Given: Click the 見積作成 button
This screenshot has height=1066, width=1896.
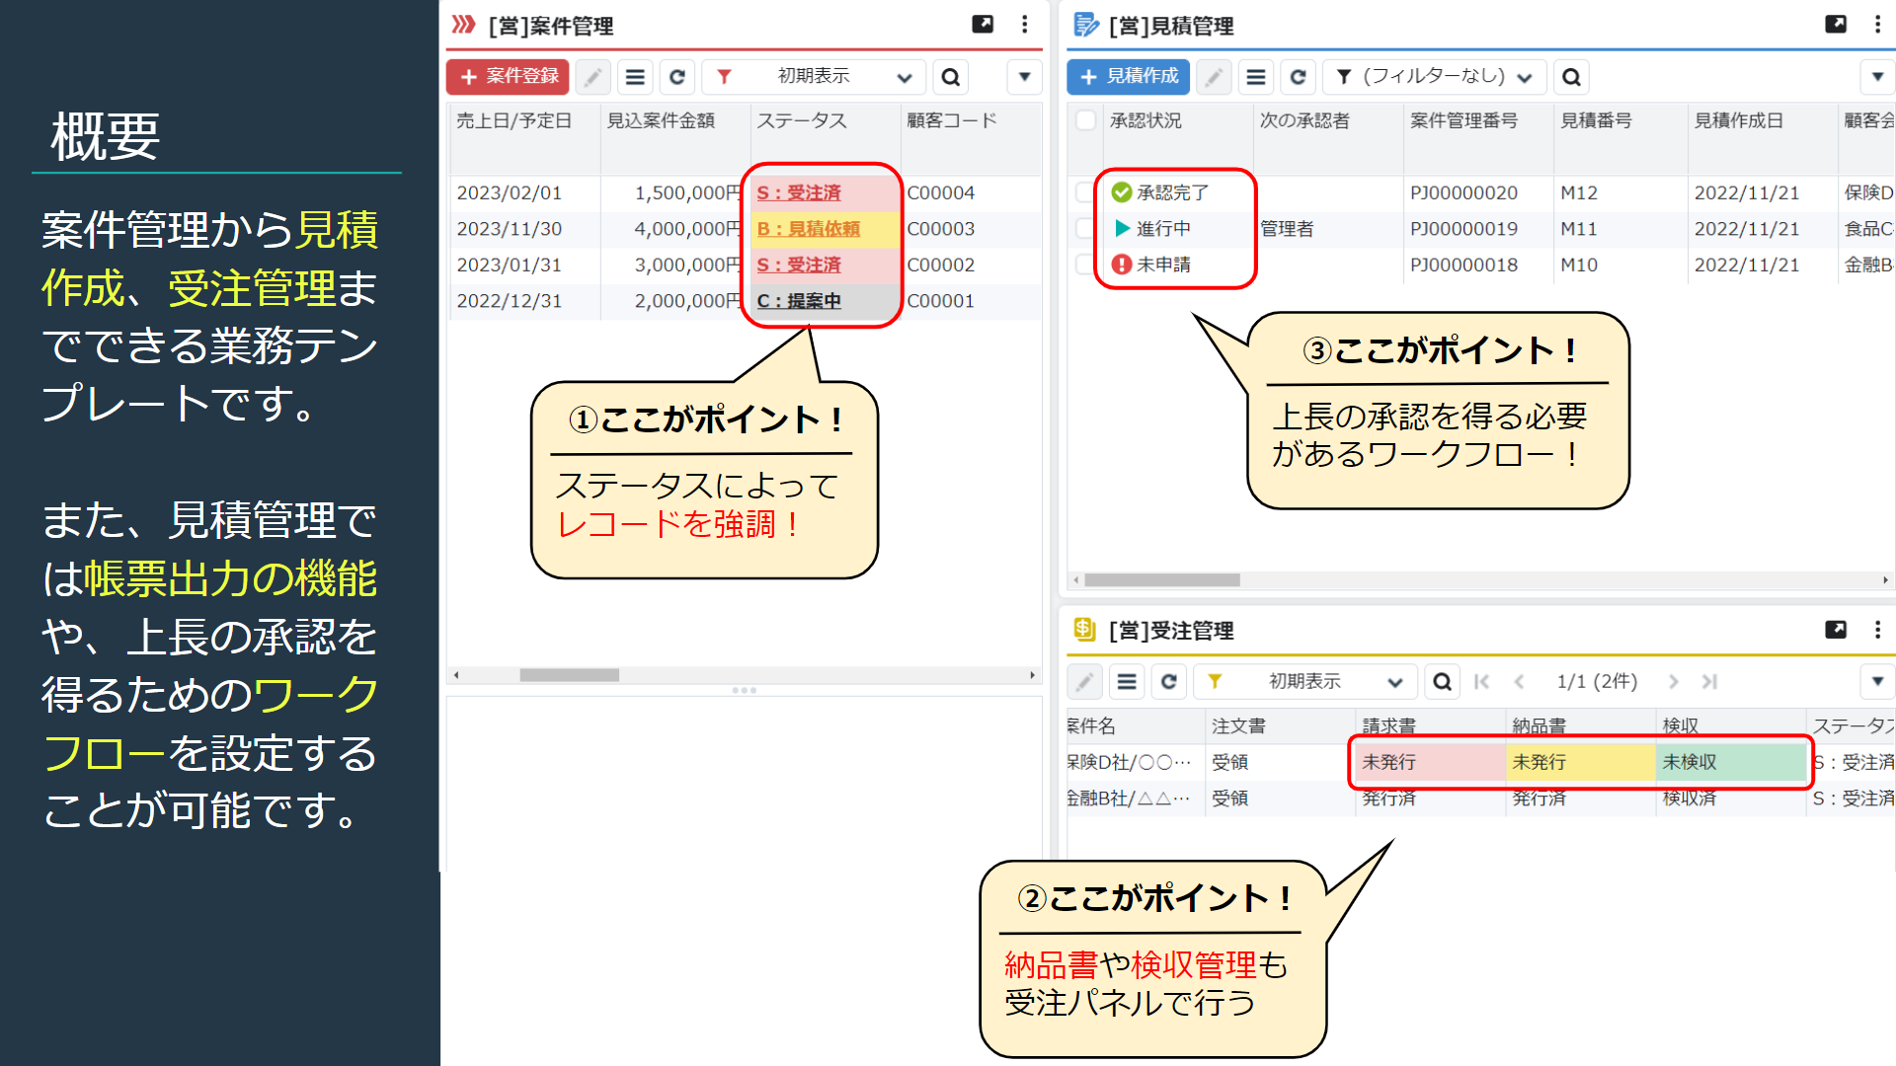Looking at the screenshot, I should pyautogui.click(x=1127, y=76).
